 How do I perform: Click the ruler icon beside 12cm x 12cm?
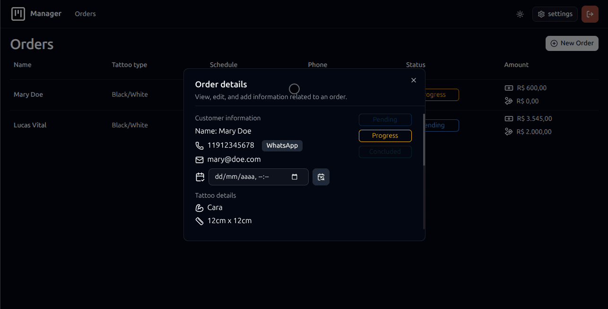click(200, 221)
